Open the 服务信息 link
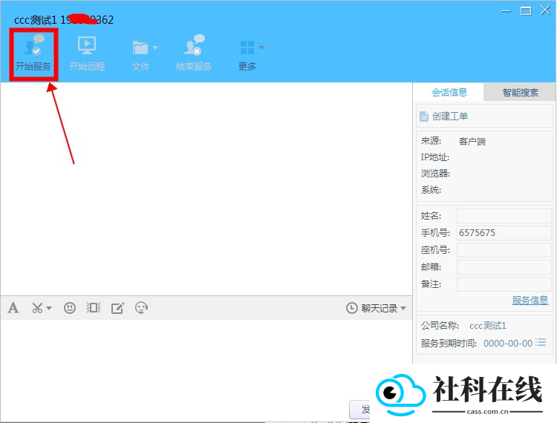The width and height of the screenshot is (557, 423). click(x=530, y=301)
